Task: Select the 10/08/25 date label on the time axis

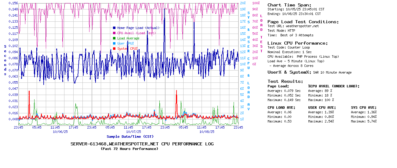Action: pyautogui.click(x=207, y=132)
